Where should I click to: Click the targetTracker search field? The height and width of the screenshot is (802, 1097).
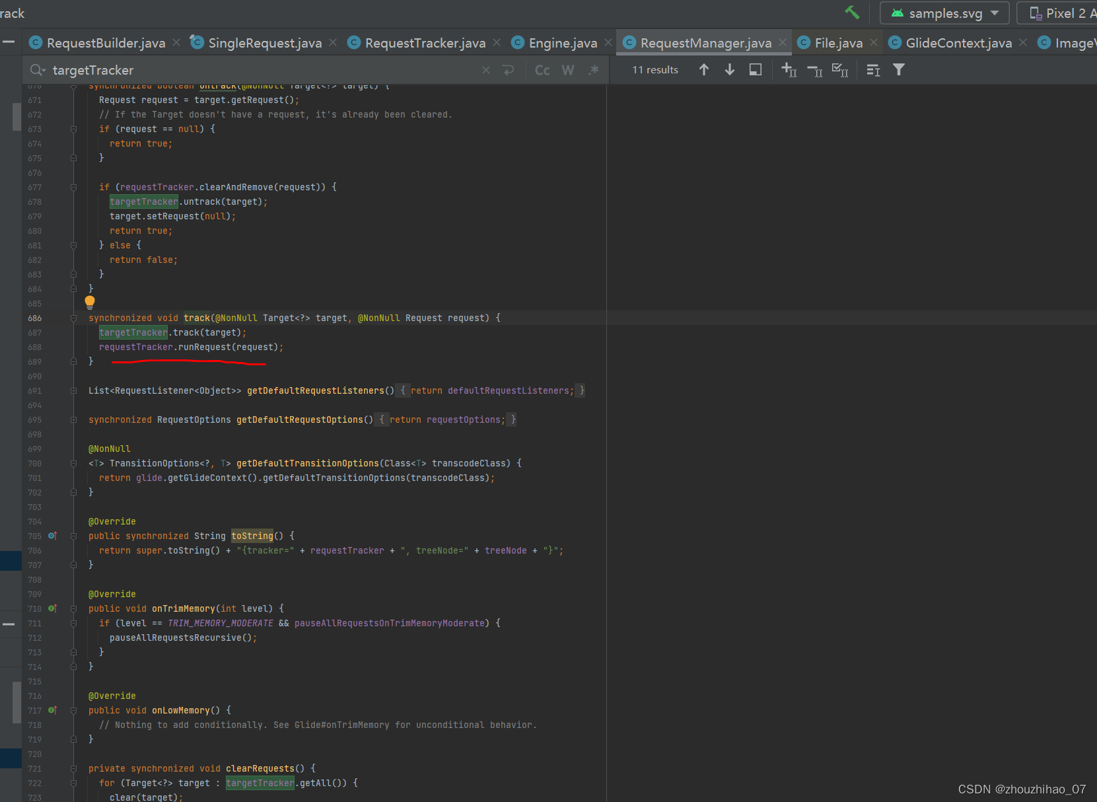click(264, 70)
